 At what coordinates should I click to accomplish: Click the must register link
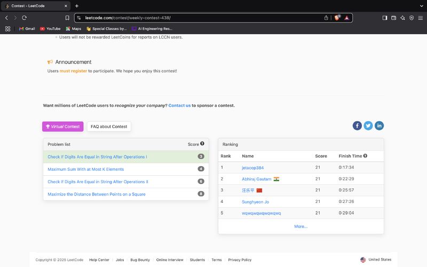[x=73, y=71]
